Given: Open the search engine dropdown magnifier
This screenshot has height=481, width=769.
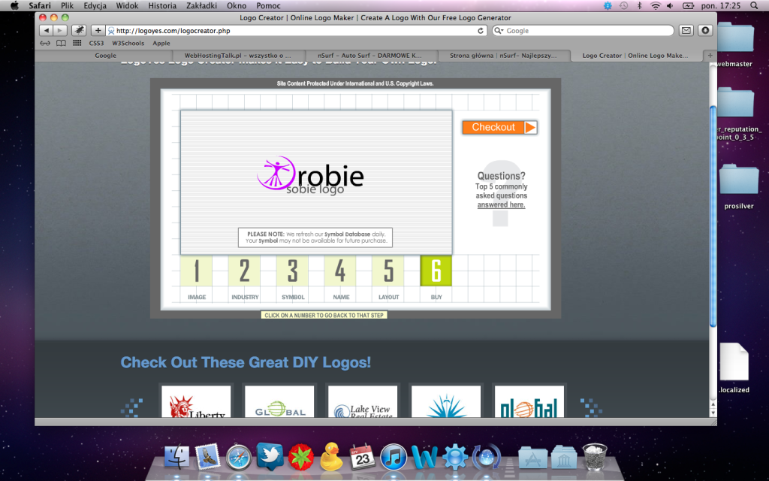Looking at the screenshot, I should (499, 30).
